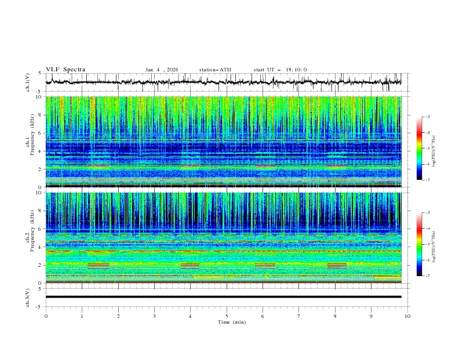Click the "Time (min)" axis title
Screen dimensions: 459x355
(232, 322)
